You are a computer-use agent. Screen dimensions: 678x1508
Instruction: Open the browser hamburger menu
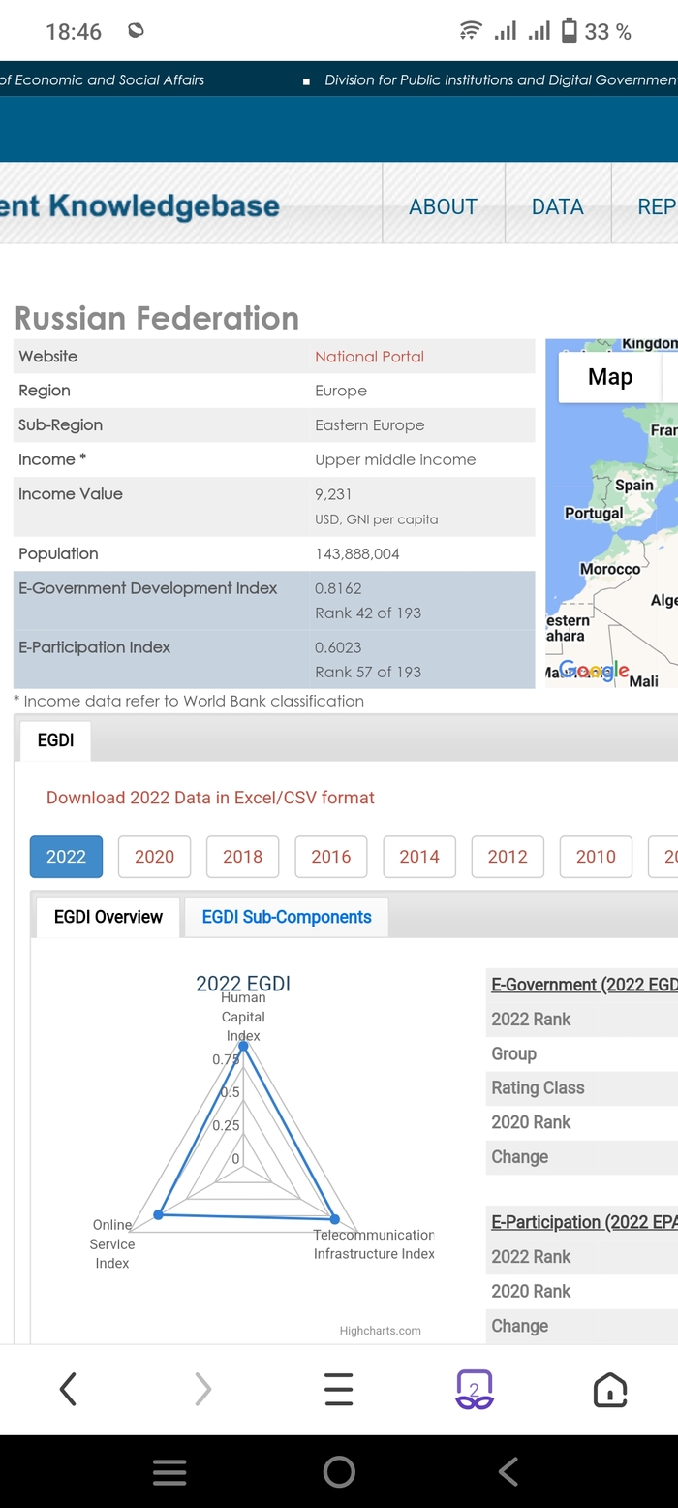click(x=339, y=1389)
